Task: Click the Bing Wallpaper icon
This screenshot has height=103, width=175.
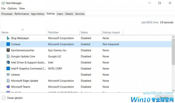Action: point(8,38)
